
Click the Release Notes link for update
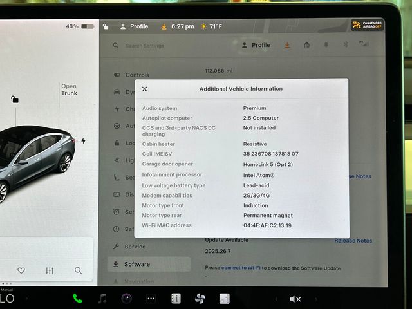pos(353,241)
